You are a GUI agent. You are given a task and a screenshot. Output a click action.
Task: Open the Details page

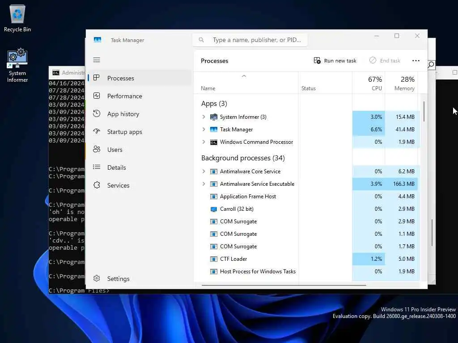click(140, 167)
